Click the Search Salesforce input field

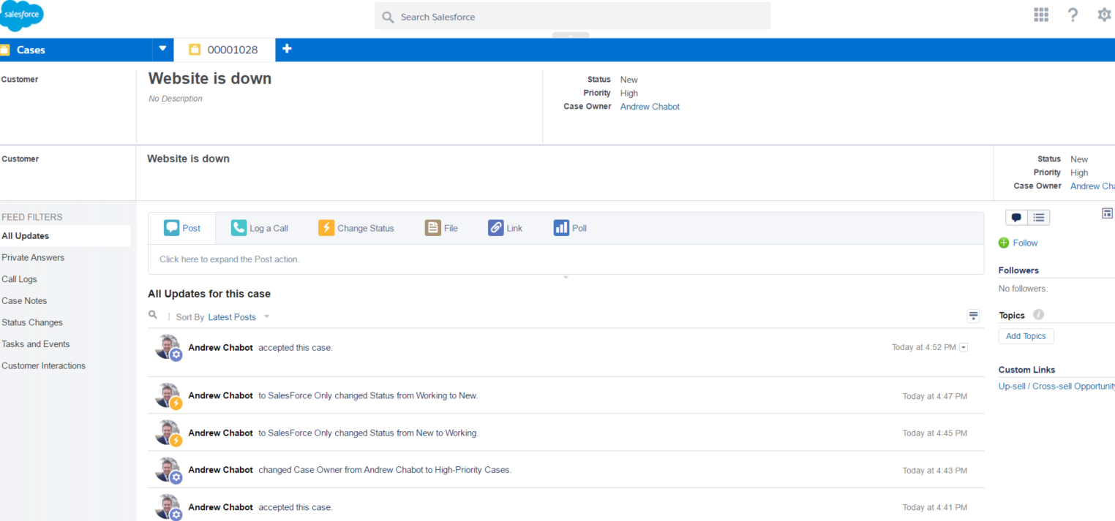pyautogui.click(x=571, y=16)
